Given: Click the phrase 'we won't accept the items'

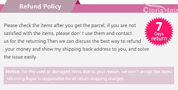Looking at the screenshot, I should click(x=146, y=71).
